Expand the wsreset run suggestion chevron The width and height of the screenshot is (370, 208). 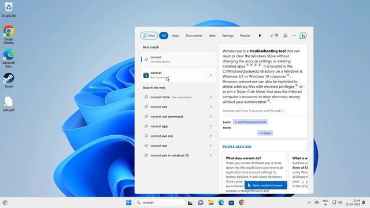coord(210,146)
